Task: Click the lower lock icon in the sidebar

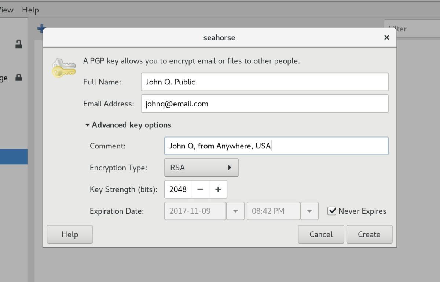Action: click(x=19, y=78)
